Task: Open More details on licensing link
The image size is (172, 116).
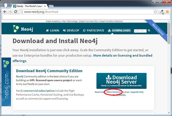Action: click(123, 55)
